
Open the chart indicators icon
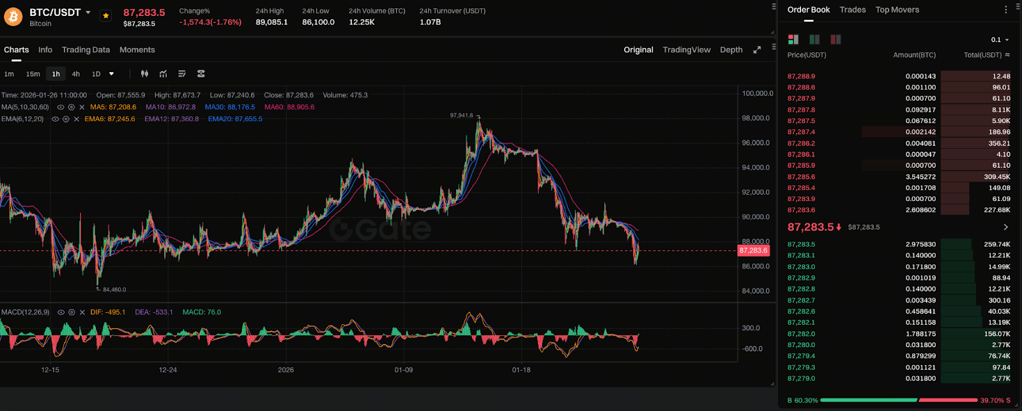pos(164,74)
